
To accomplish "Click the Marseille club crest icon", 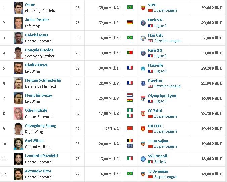I will click(143, 69).
